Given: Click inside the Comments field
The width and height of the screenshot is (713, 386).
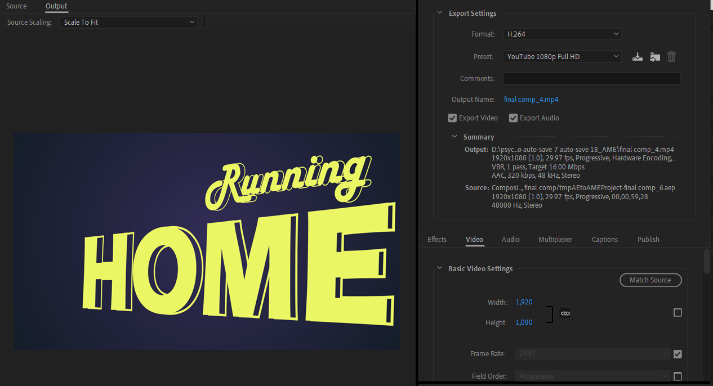Looking at the screenshot, I should point(591,78).
